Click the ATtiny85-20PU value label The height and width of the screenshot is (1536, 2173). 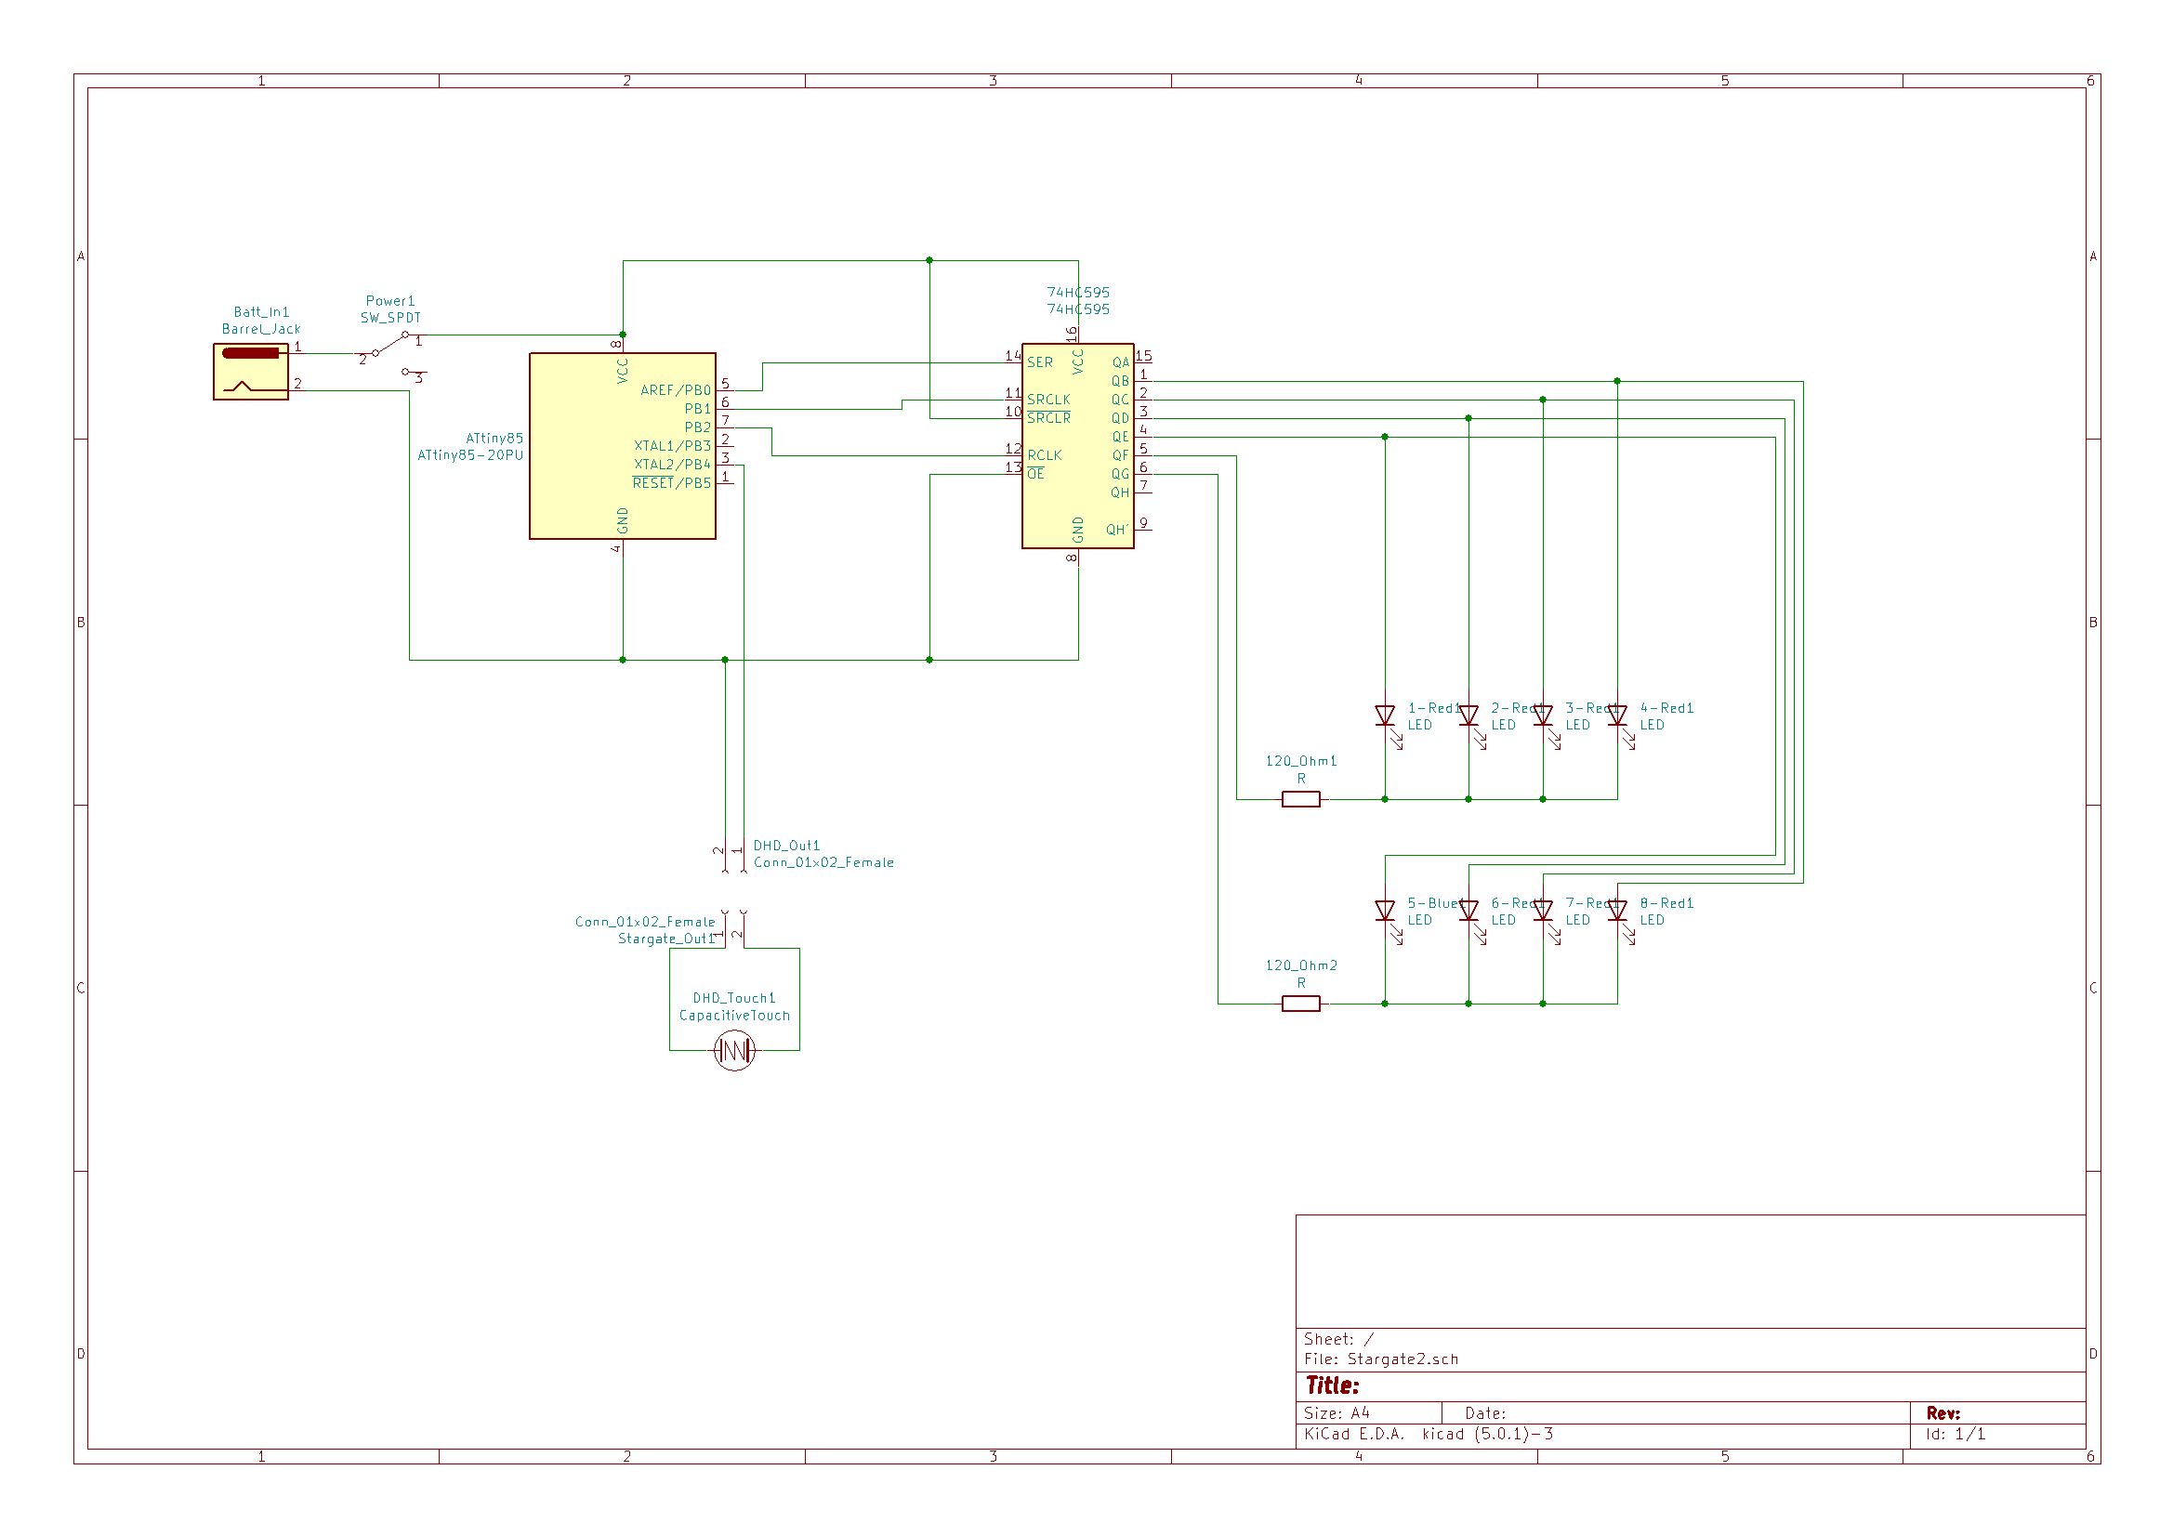(470, 455)
